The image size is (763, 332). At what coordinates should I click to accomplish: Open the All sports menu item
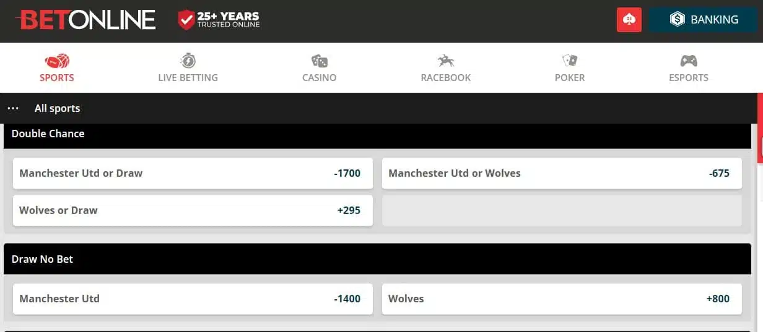coord(57,108)
